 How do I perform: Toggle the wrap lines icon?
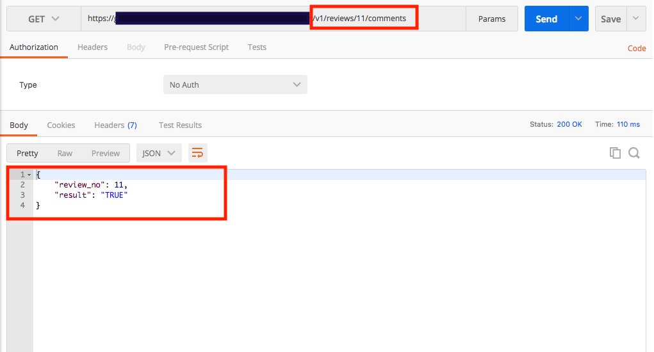(197, 153)
